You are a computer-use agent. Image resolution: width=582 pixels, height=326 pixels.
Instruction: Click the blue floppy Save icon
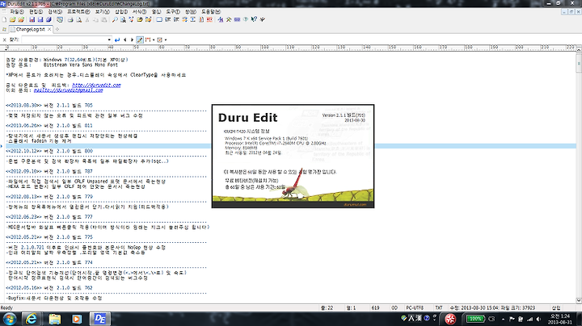tap(32, 19)
